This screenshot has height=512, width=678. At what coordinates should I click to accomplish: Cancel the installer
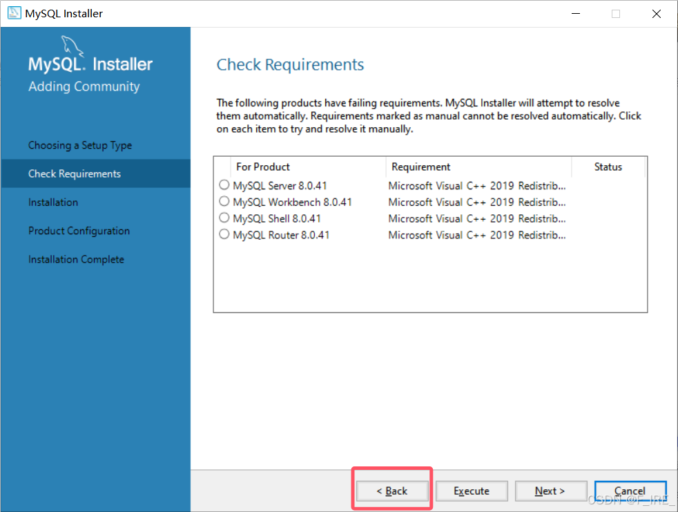(630, 491)
